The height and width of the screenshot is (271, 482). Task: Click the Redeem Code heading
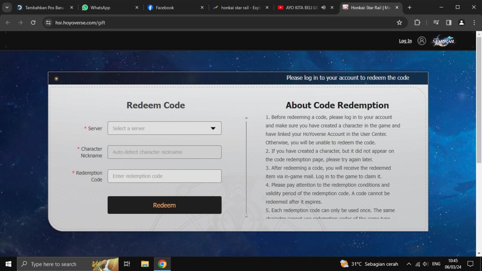(156, 105)
